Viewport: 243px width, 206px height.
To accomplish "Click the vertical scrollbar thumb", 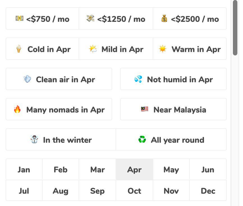I will point(235,28).
